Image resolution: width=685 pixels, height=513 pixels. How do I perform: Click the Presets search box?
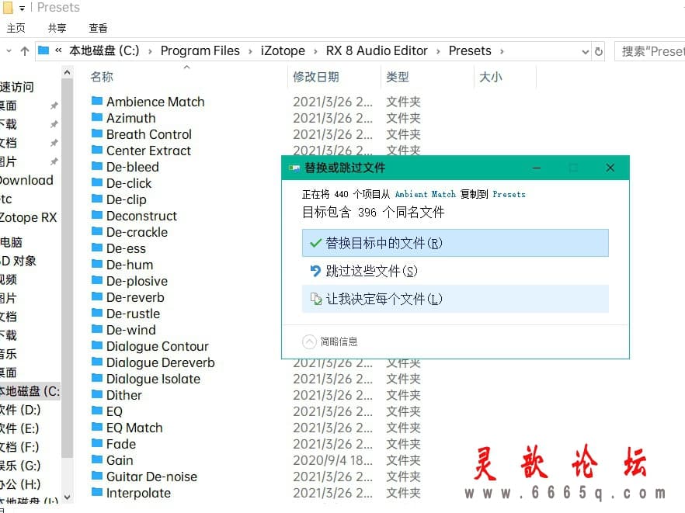pos(650,51)
